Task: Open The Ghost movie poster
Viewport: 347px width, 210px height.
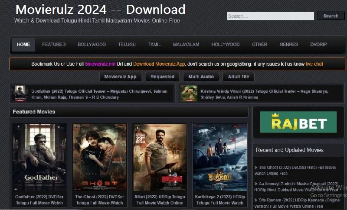Action: point(100,157)
